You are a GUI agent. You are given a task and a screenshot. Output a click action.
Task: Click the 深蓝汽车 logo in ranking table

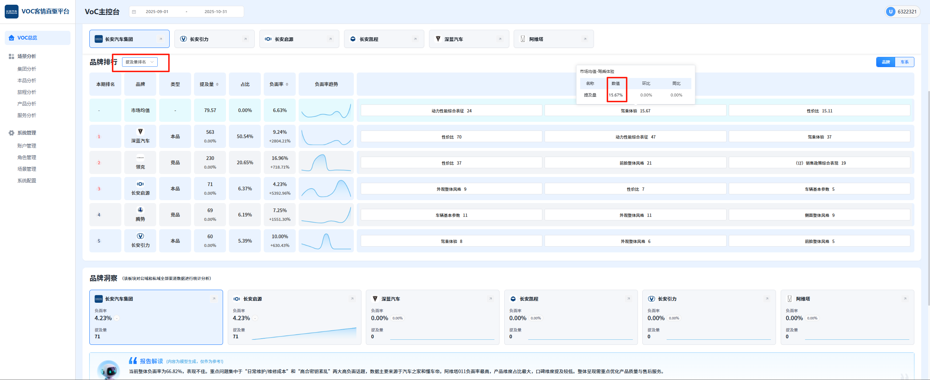coord(140,132)
